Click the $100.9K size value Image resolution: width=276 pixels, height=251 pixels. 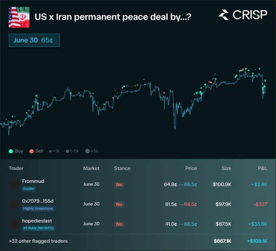click(x=222, y=184)
